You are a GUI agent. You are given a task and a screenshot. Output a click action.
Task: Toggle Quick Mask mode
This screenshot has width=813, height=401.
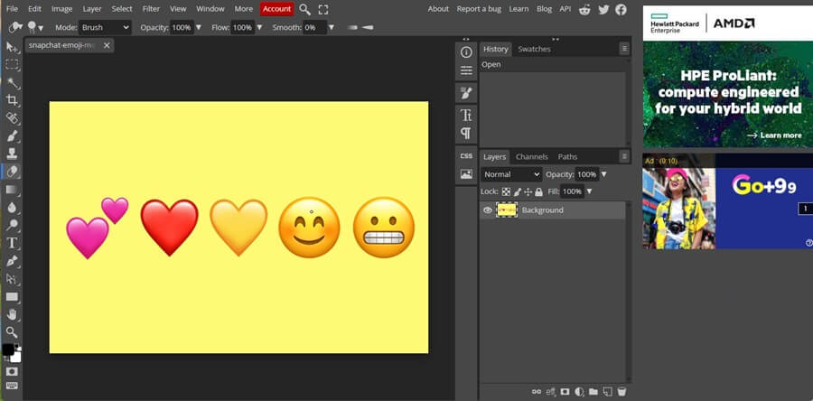(12, 372)
